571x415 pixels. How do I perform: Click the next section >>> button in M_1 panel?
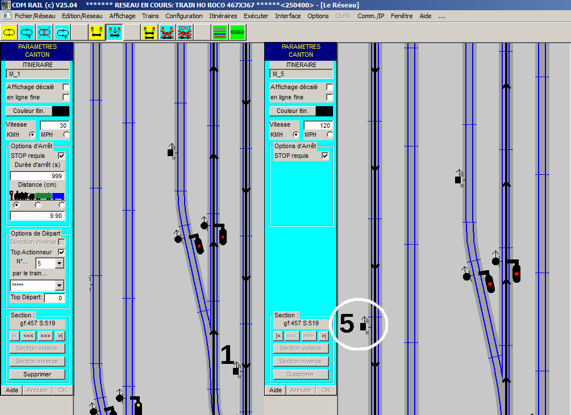[x=45, y=336]
